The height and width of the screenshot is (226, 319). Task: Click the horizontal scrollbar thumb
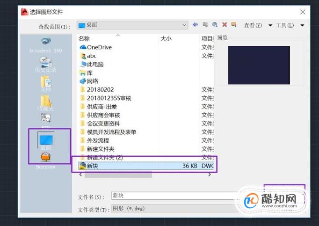pos(118,175)
